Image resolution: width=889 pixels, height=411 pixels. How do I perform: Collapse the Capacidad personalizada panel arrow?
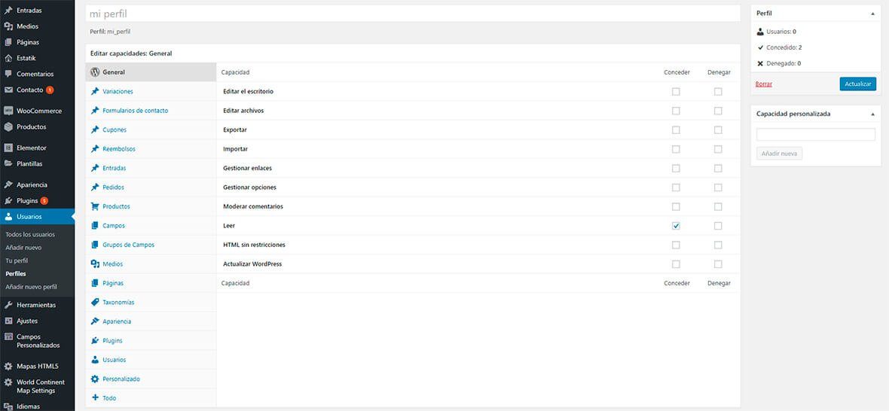coord(872,114)
